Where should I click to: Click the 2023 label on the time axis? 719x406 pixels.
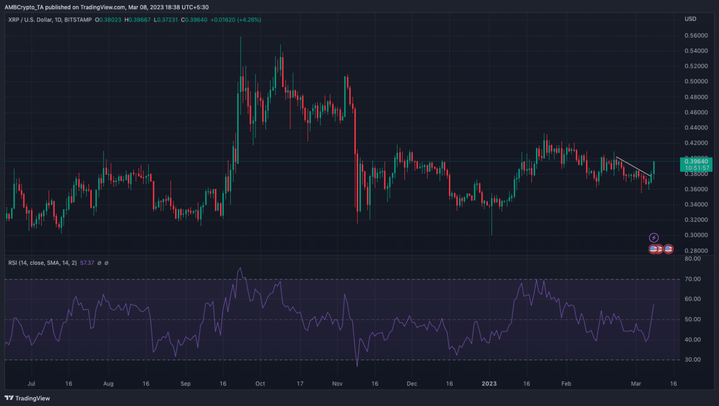[x=490, y=384]
